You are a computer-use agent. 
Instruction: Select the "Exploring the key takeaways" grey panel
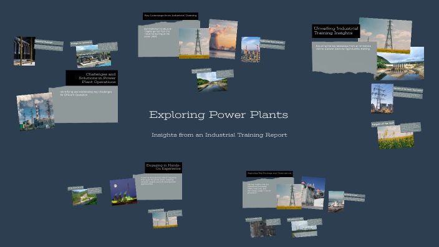pyautogui.click(x=344, y=57)
